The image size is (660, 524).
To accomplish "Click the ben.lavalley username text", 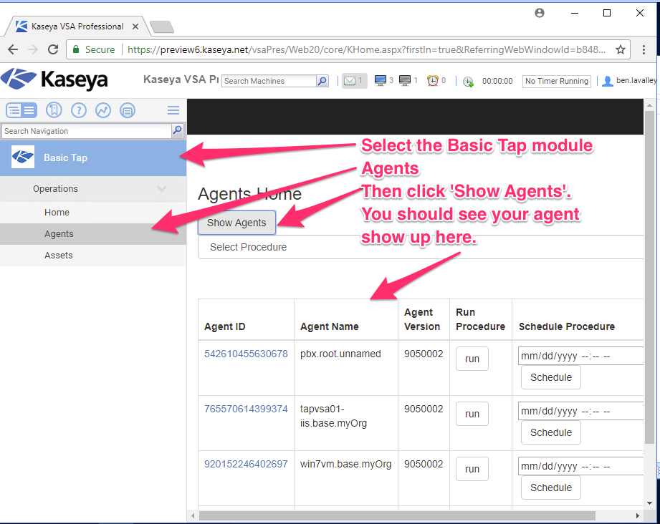I will [x=636, y=80].
